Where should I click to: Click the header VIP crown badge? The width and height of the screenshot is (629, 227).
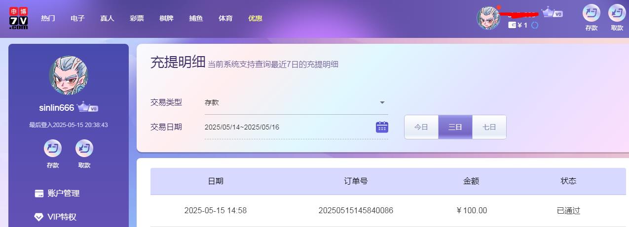tap(553, 12)
